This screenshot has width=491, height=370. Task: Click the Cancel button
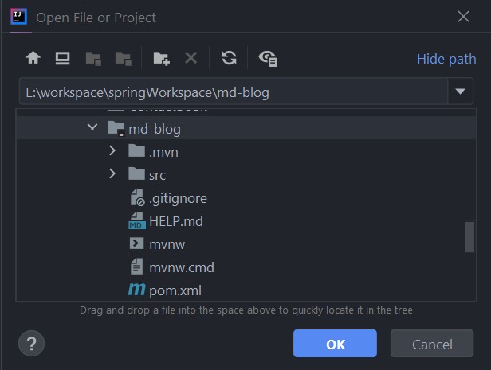(x=432, y=345)
